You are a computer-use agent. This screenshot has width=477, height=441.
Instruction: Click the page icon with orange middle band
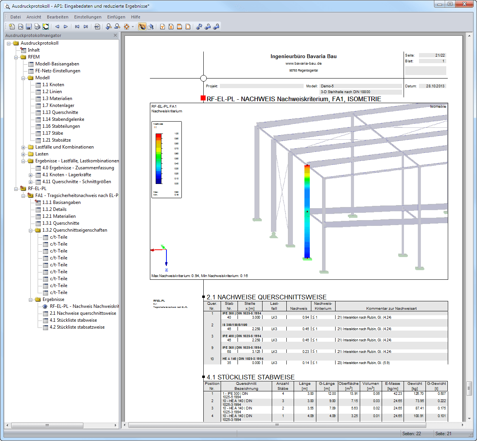pyautogui.click(x=171, y=27)
